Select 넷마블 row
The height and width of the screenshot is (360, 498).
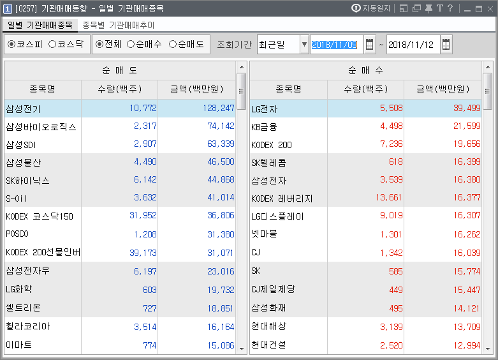point(366,234)
